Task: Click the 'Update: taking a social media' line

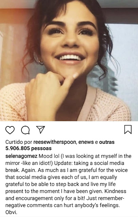Action: (x=89, y=163)
